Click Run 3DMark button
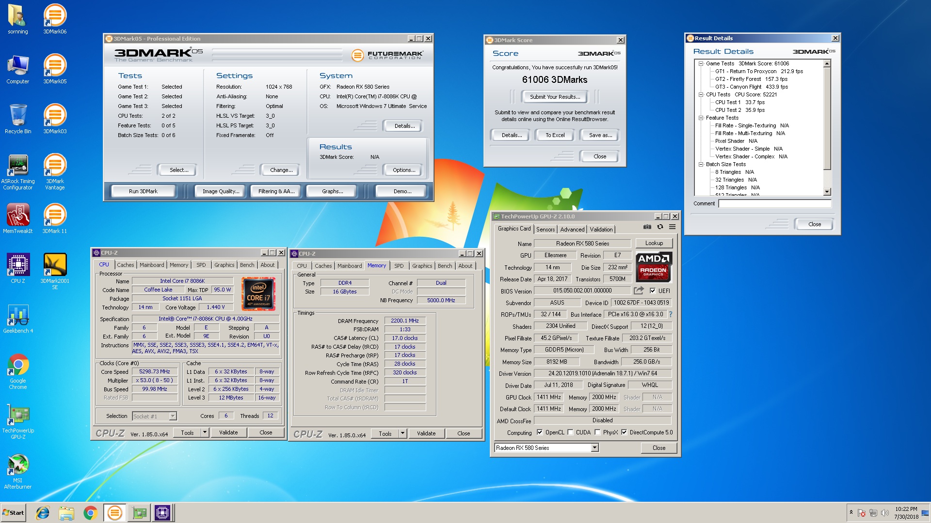The width and height of the screenshot is (931, 523). [143, 191]
